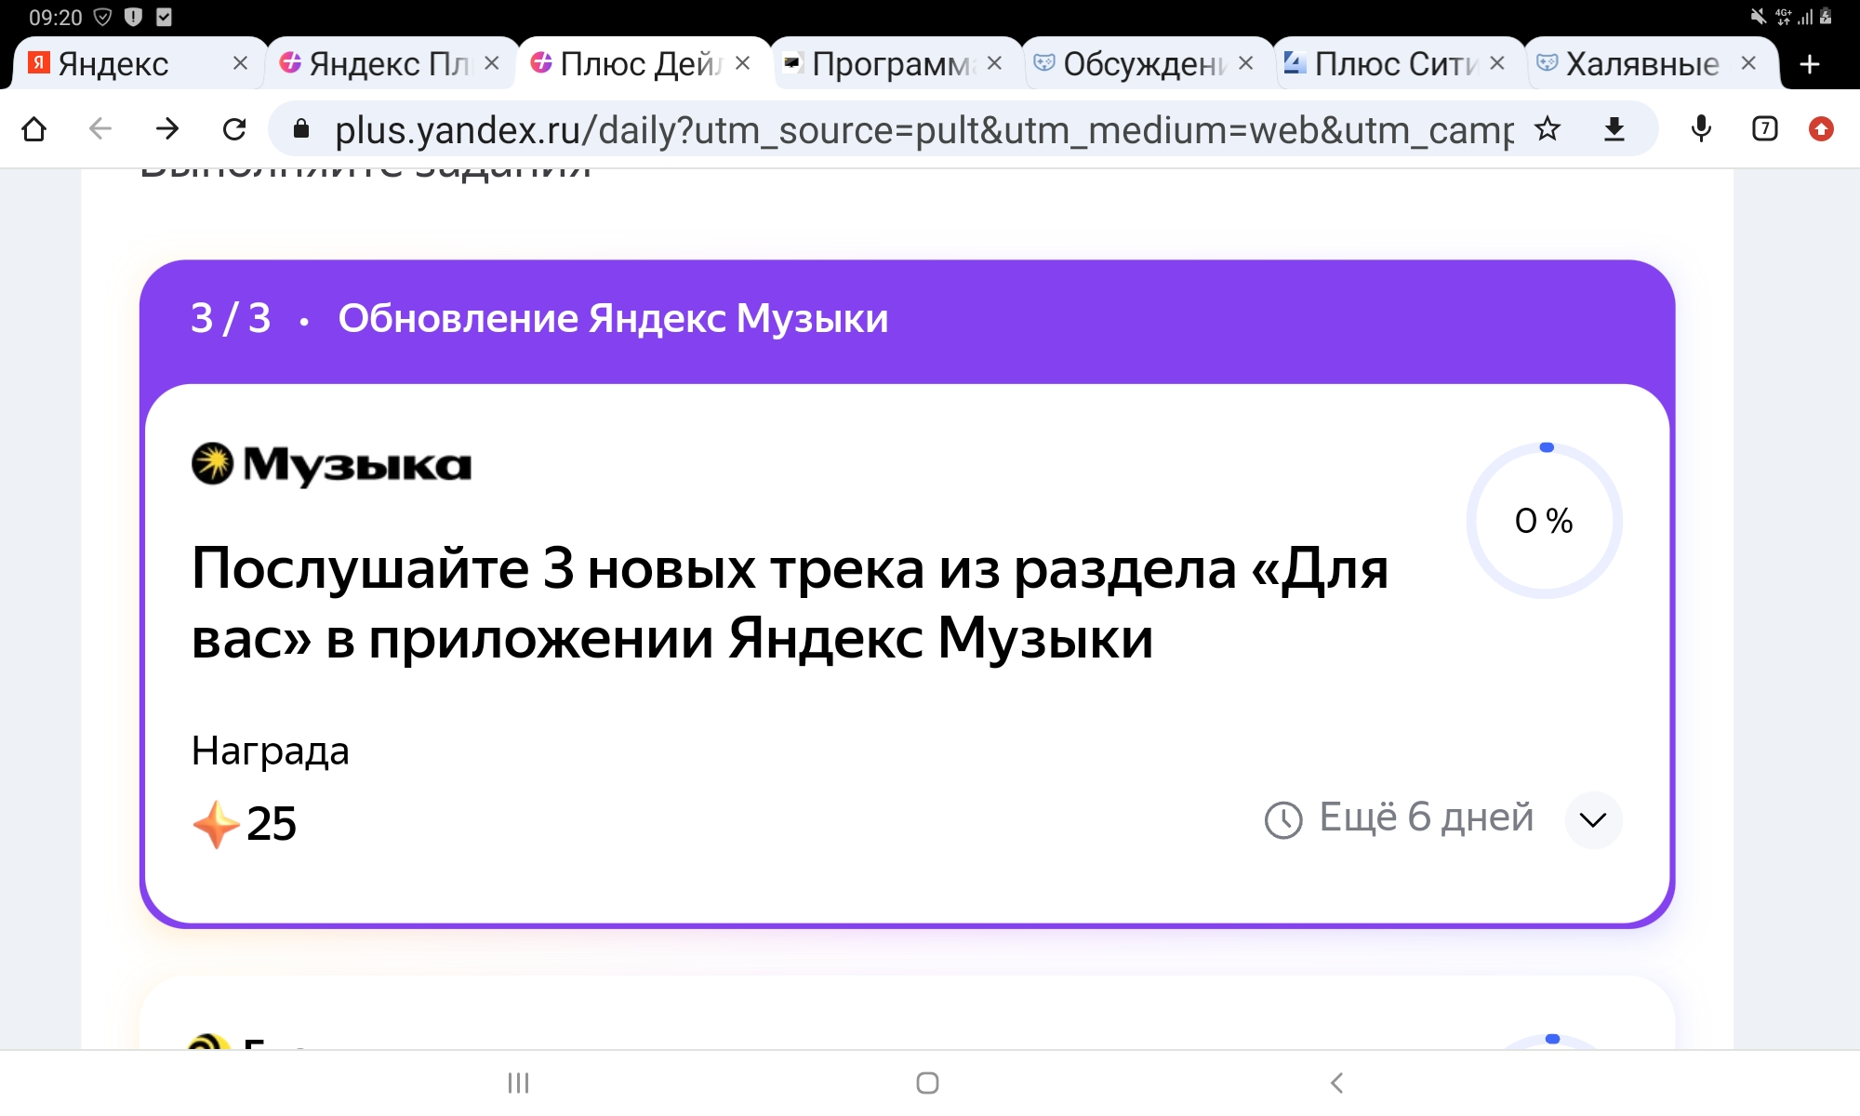
Task: Click the Plus points star icon
Action: [216, 824]
